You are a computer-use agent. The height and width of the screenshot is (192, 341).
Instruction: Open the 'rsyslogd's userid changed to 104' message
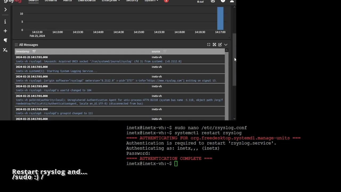click(x=54, y=90)
